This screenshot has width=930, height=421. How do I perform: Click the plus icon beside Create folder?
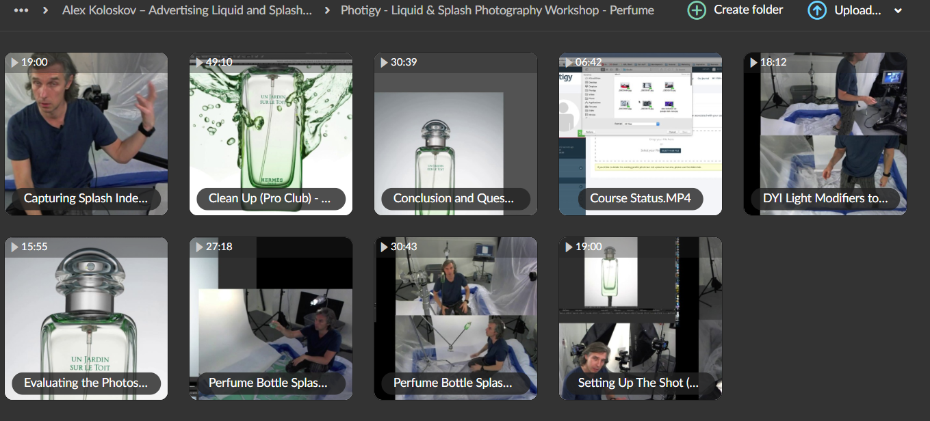pyautogui.click(x=697, y=10)
